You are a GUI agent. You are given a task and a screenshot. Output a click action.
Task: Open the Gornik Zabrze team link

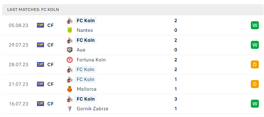click(92, 109)
